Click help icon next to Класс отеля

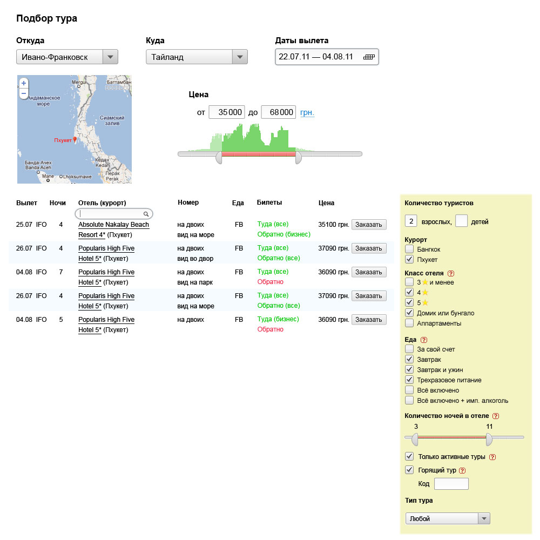(x=451, y=273)
